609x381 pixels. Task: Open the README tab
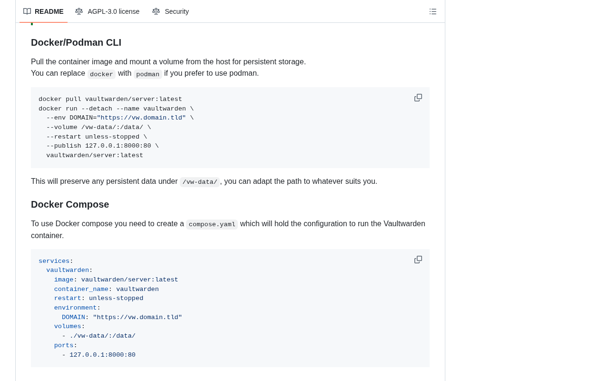(43, 11)
